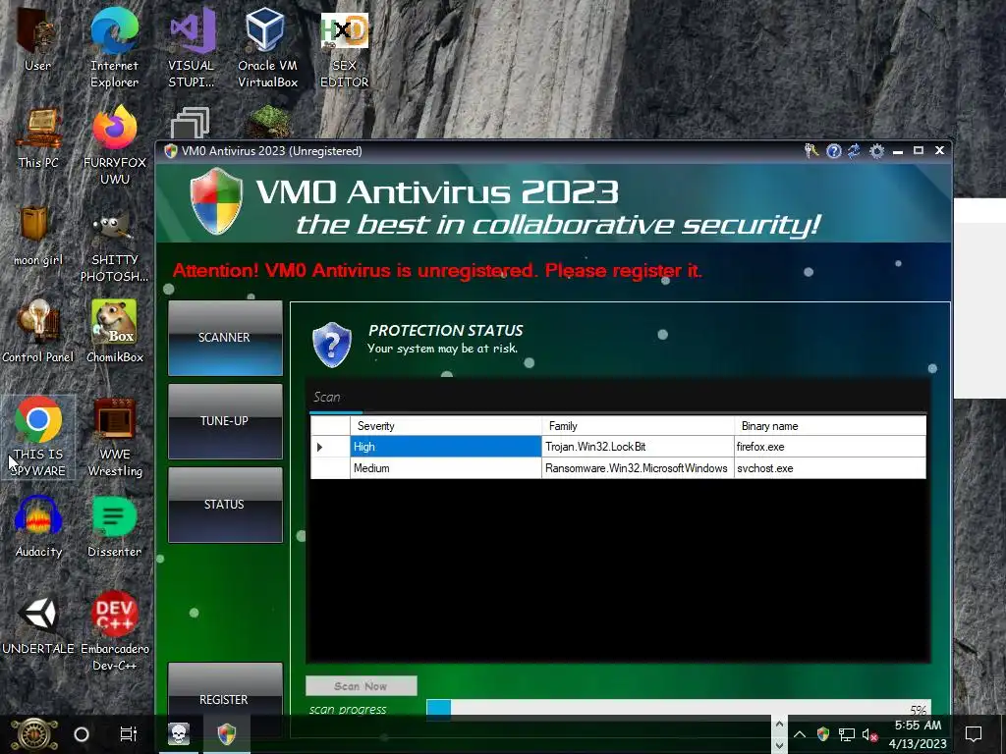Image resolution: width=1006 pixels, height=754 pixels.
Task: Open Task View on taskbar
Action: [x=129, y=734]
